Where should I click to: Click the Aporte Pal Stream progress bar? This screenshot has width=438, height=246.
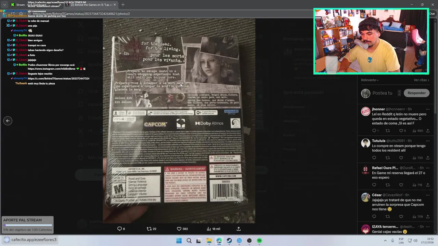tap(28, 225)
